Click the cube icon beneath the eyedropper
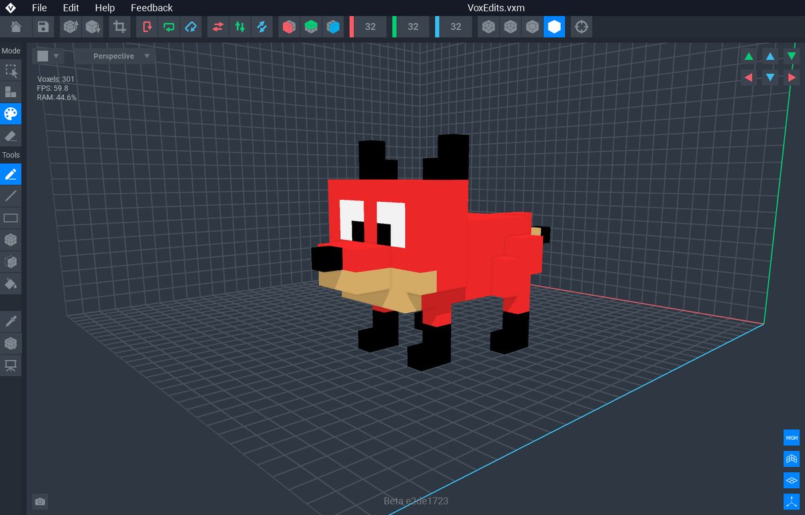This screenshot has height=515, width=805. (11, 343)
